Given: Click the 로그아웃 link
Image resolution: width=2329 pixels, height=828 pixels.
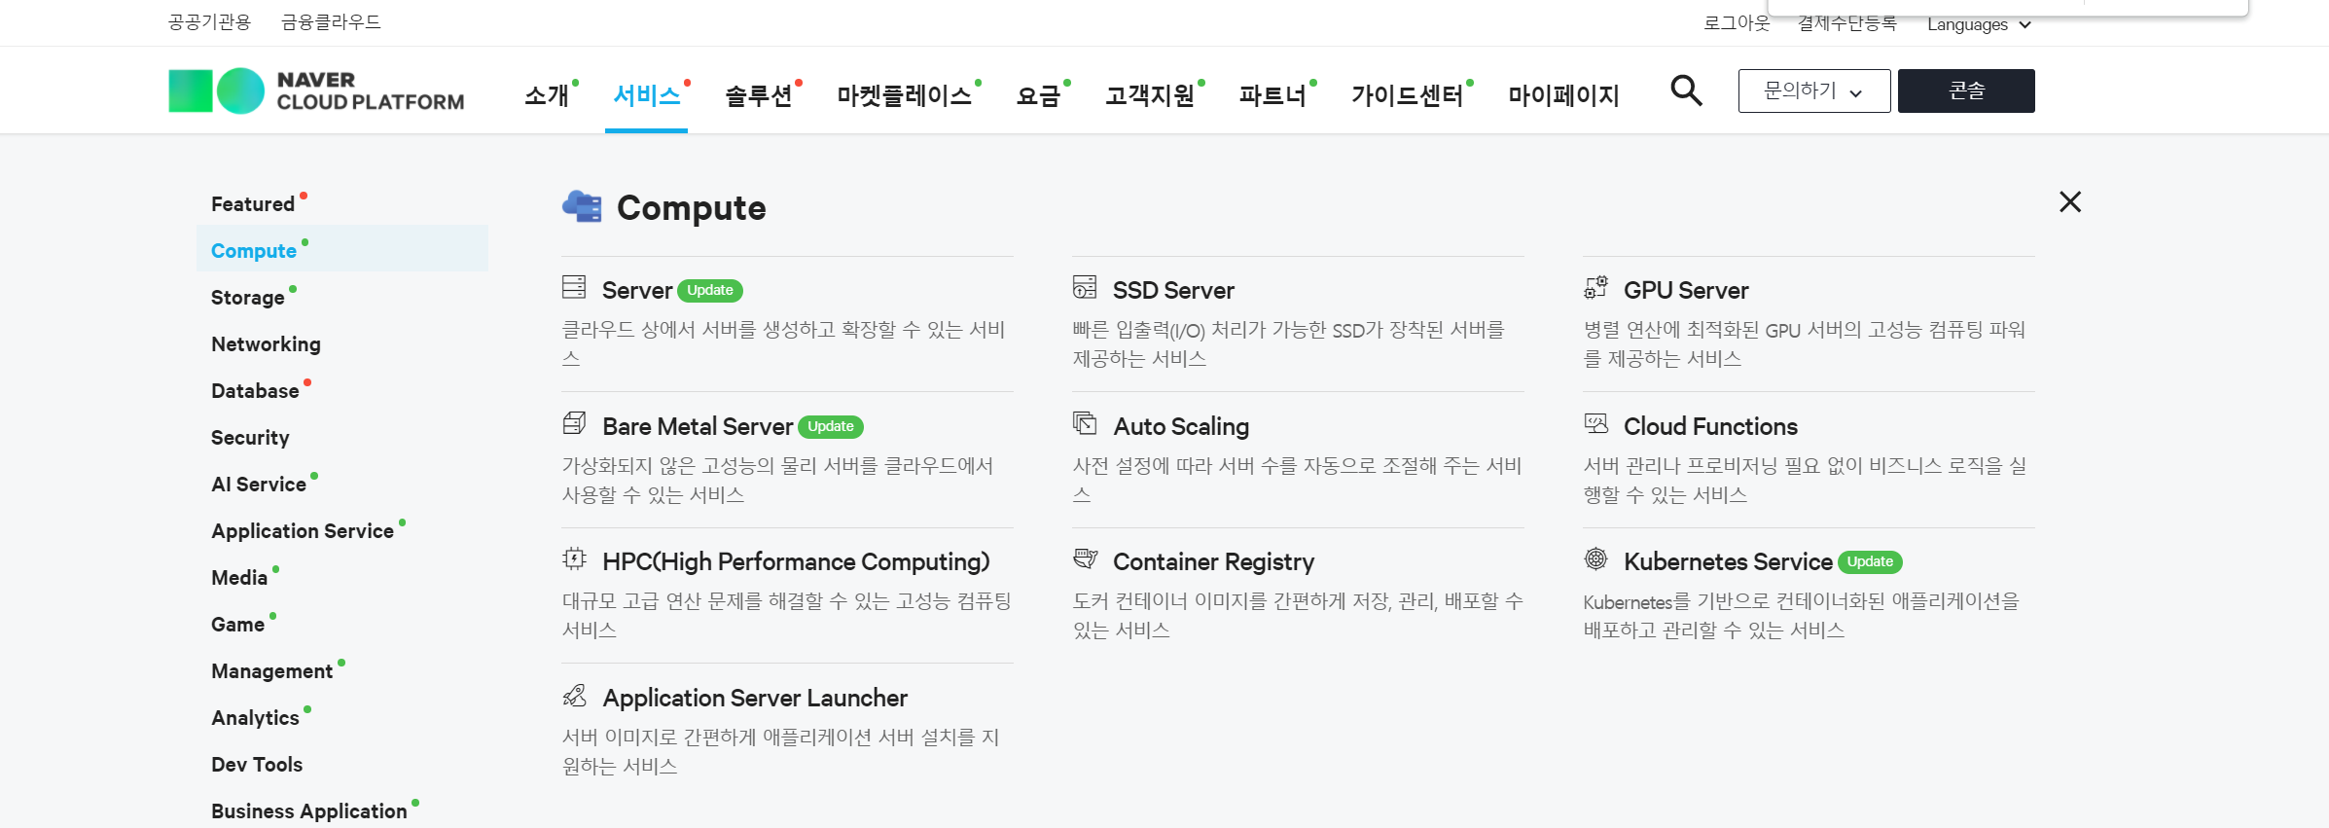Looking at the screenshot, I should coord(1737,23).
